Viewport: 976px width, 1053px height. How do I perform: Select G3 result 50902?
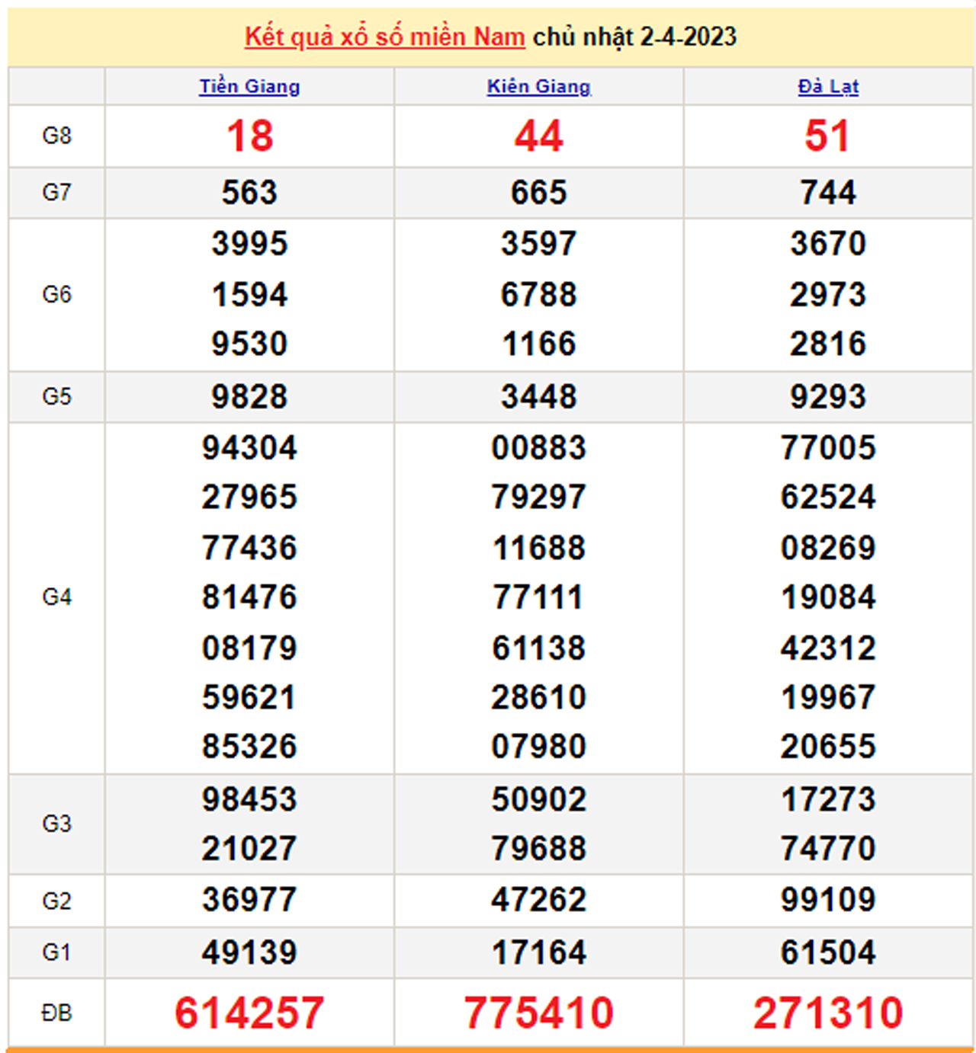click(539, 800)
